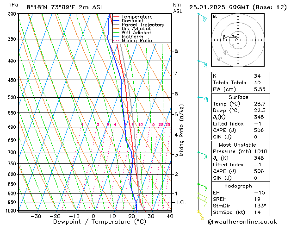Click the weatheronline.co.uk copyright text
291x225 pixels.
pos(242,222)
